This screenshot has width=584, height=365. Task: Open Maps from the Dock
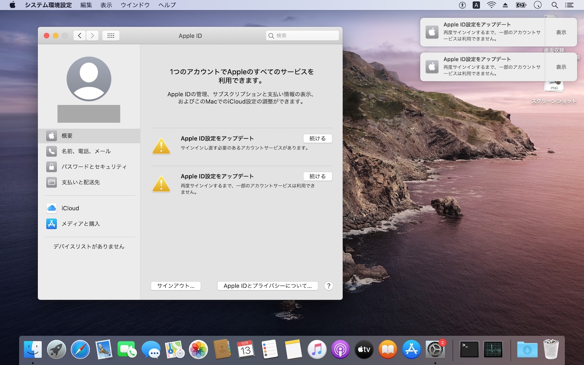pyautogui.click(x=175, y=350)
